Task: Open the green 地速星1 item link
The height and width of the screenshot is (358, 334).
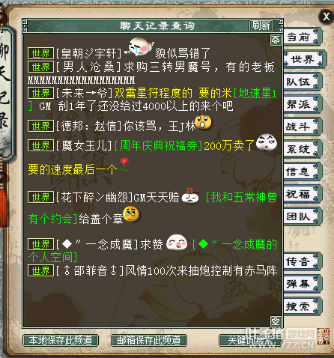Action: pos(255,94)
